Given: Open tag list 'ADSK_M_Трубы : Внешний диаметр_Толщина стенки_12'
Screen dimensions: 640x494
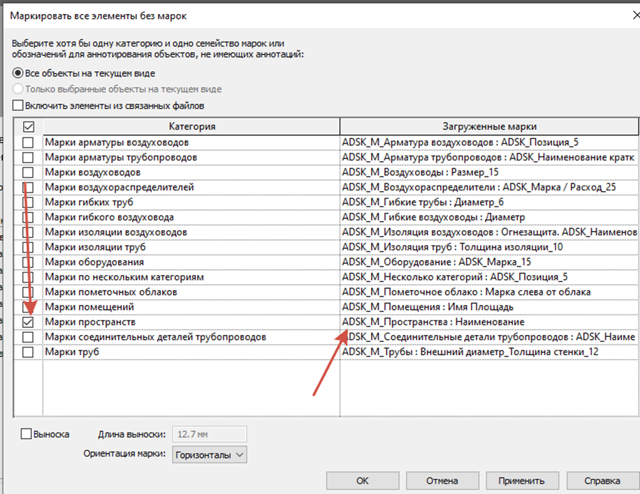Looking at the screenshot, I should [x=489, y=352].
